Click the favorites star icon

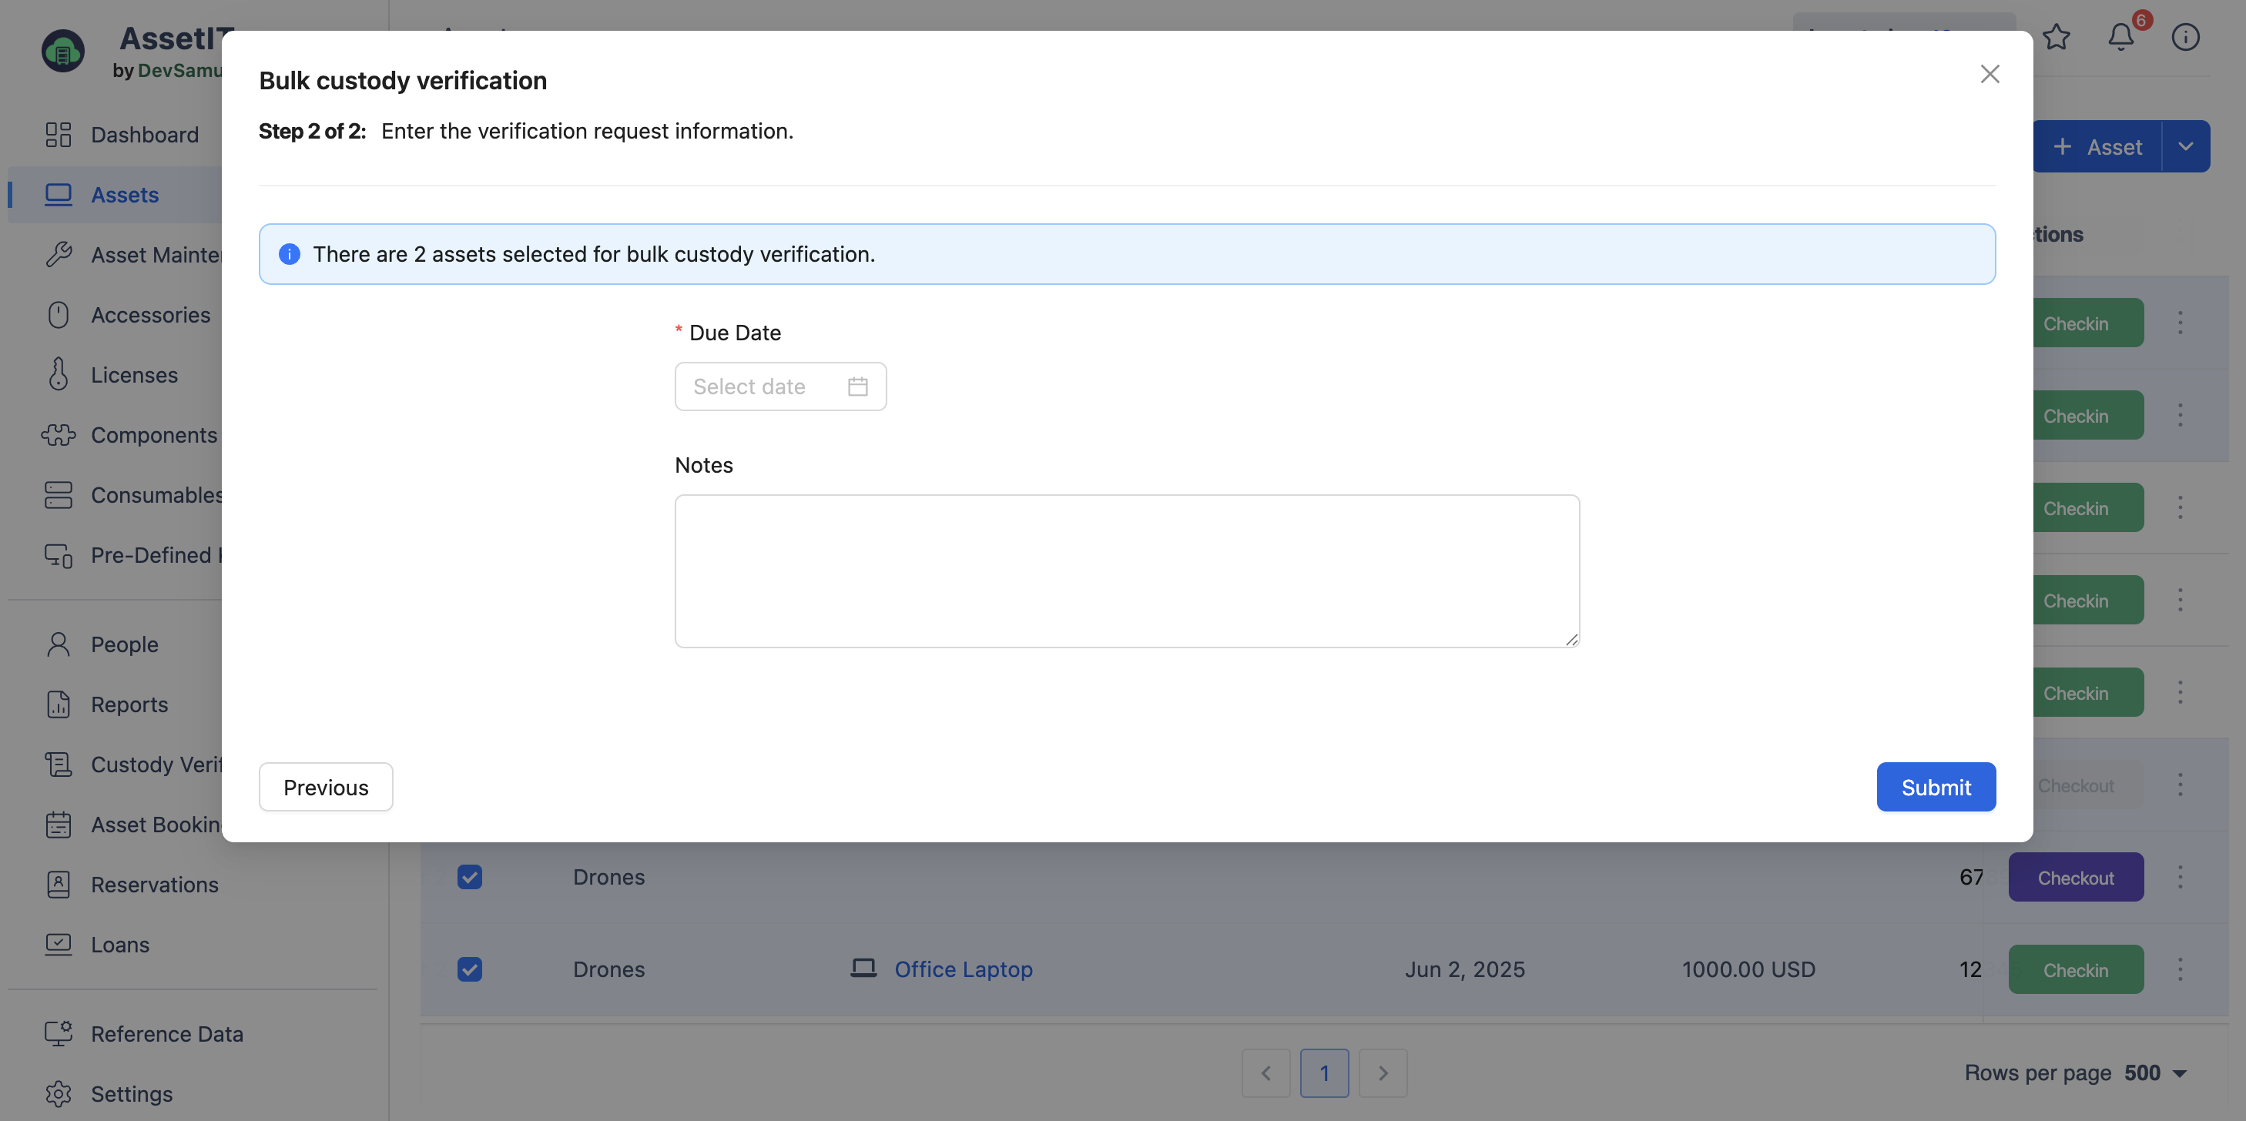point(2056,37)
